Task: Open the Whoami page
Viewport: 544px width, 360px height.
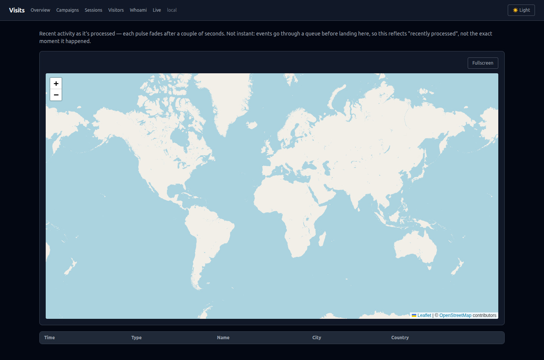Action: coord(138,10)
